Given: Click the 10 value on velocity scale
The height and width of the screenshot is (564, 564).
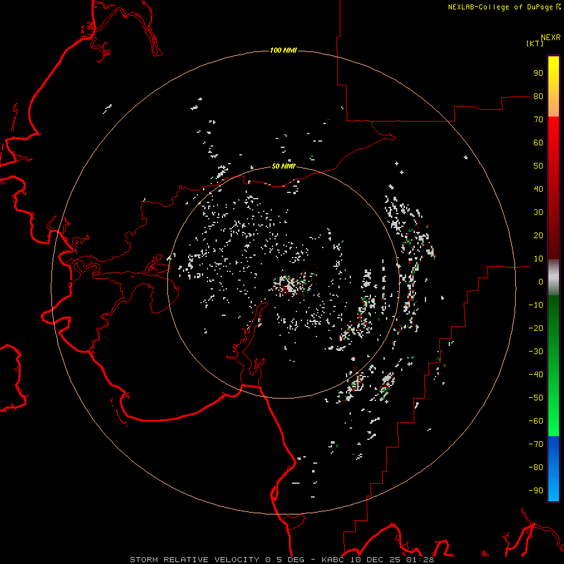Looking at the screenshot, I should click(538, 259).
